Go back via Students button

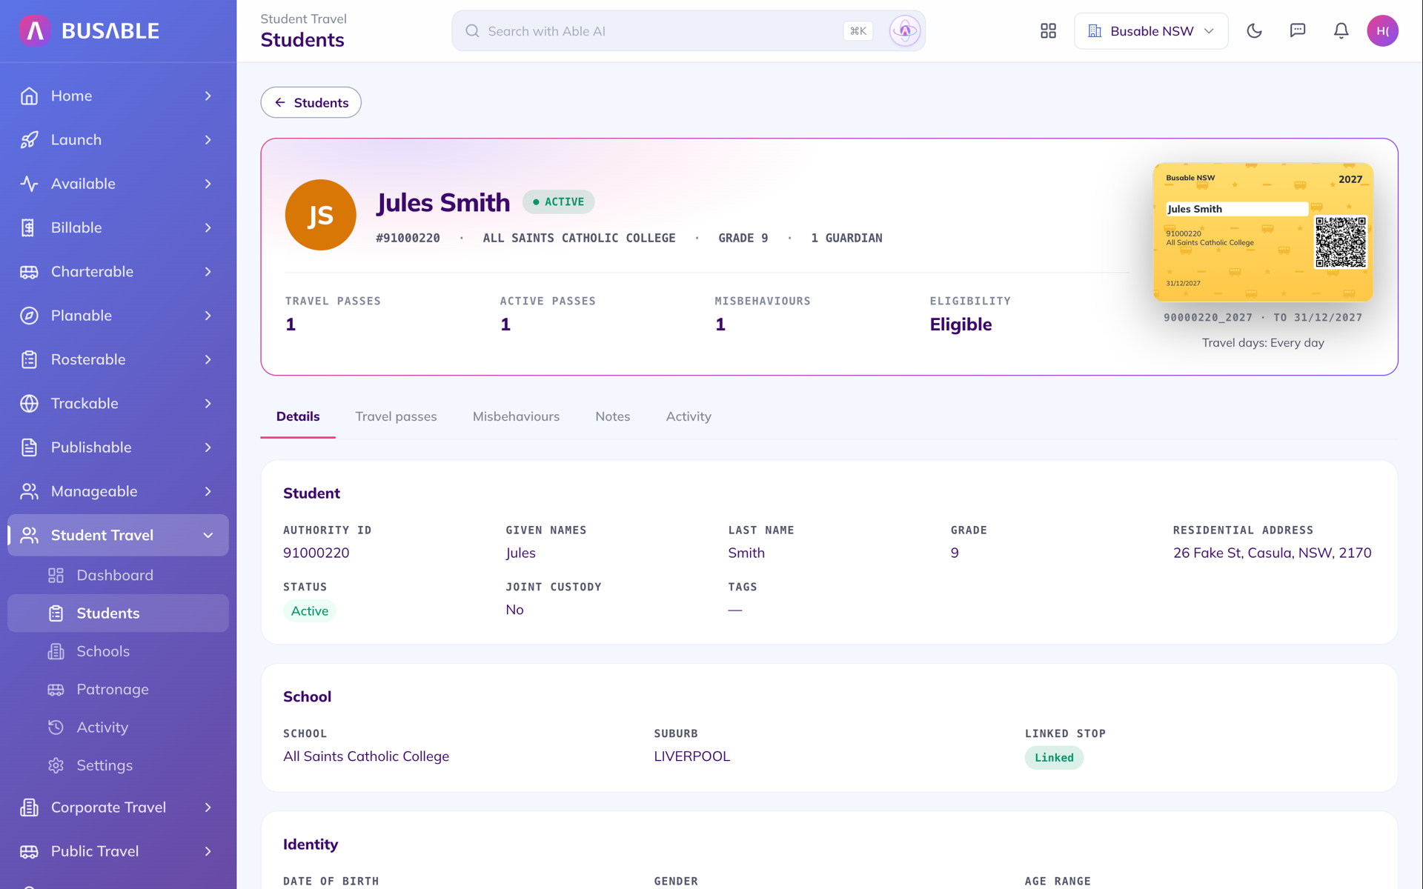311,102
